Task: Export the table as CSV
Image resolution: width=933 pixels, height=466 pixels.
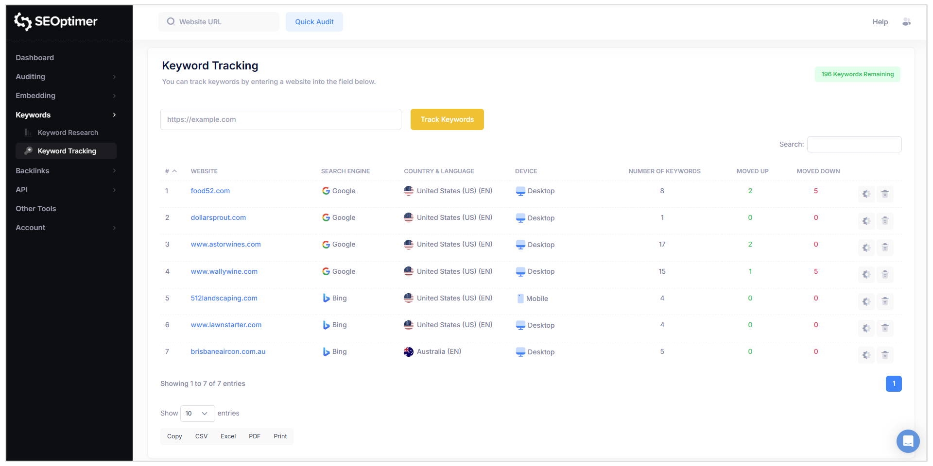Action: (201, 436)
